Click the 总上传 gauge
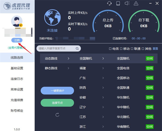This screenshot has width=162, height=131. 108,22
